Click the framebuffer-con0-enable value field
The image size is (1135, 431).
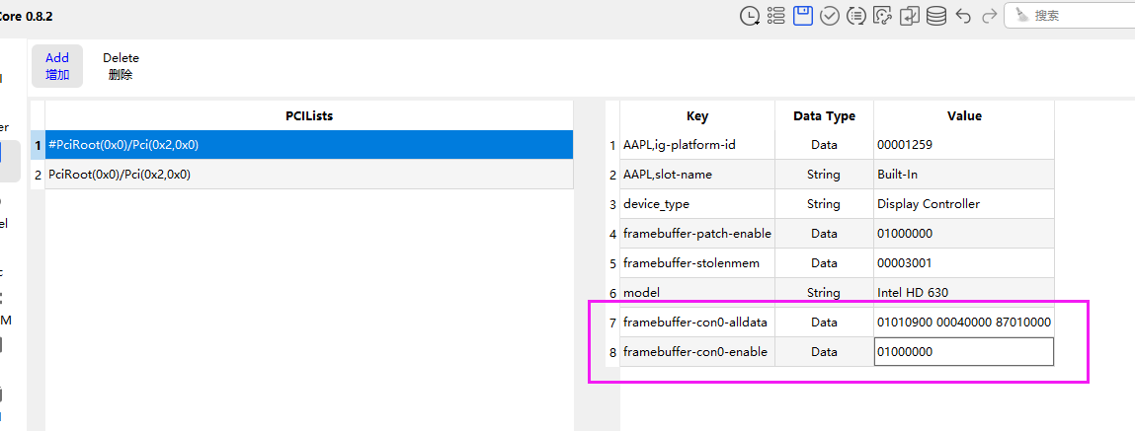pos(963,352)
